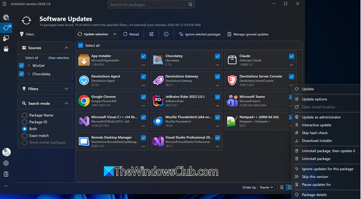This screenshot has height=199, width=361.
Task: Click the JetBrains Rider package icon
Action: click(x=158, y=101)
